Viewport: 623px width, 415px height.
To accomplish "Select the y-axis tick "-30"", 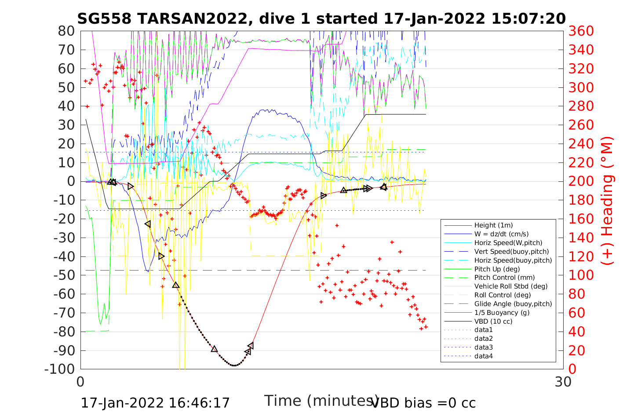I will [x=64, y=238].
